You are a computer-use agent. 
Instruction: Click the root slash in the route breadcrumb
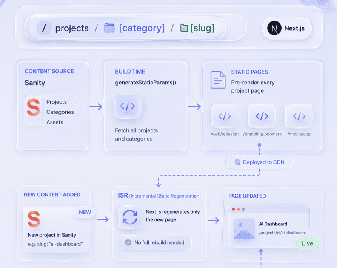(x=44, y=28)
